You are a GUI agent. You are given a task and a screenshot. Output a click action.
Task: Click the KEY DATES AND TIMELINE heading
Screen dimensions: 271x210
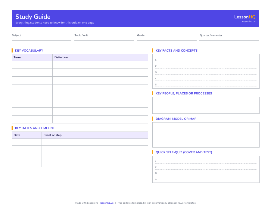click(35, 128)
